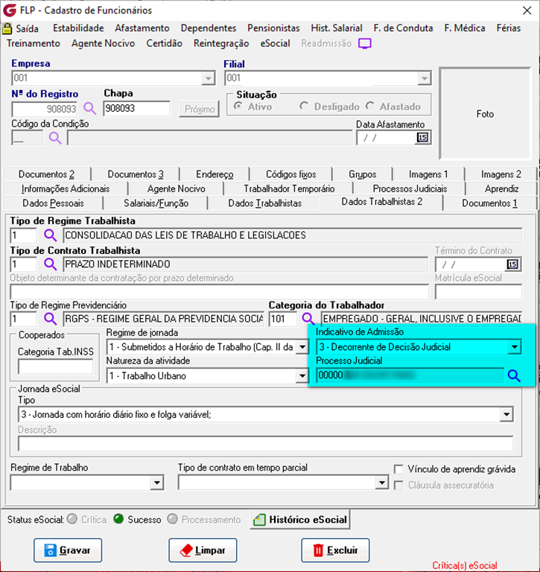Image resolution: width=540 pixels, height=572 pixels.
Task: Open Categoria do Trabalhador lookup magnifier
Action: click(x=308, y=319)
